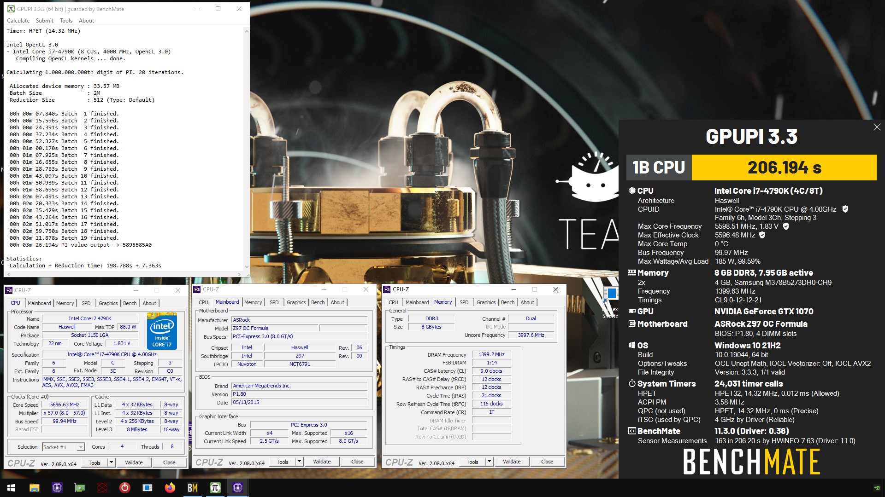885x497 pixels.
Task: Launch Firefox from the taskbar
Action: coord(170,488)
